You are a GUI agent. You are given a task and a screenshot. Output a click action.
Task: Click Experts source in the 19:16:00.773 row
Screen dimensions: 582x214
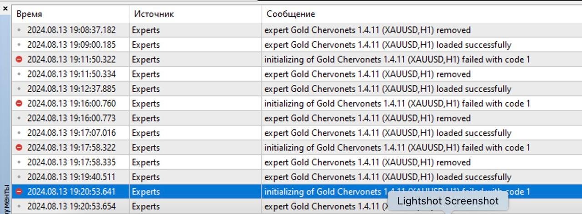[146, 118]
